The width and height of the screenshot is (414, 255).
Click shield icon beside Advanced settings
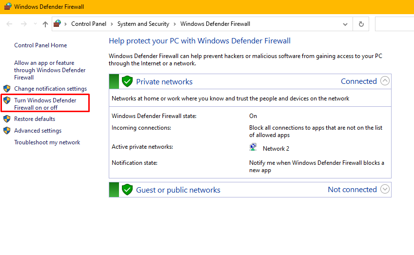coord(7,130)
